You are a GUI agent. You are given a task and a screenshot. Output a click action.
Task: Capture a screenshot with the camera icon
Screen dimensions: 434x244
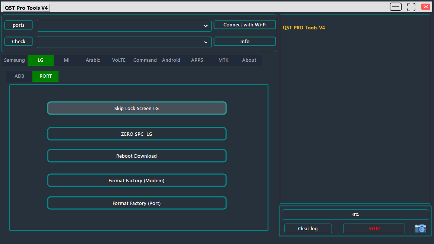click(420, 228)
